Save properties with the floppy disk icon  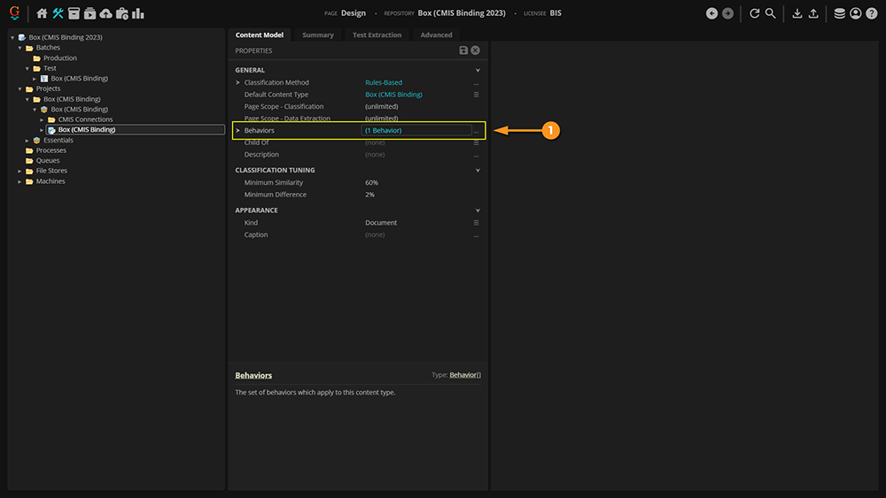pos(463,50)
